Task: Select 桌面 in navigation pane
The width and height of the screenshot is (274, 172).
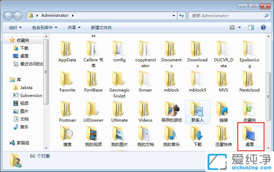Action: click(x=21, y=56)
